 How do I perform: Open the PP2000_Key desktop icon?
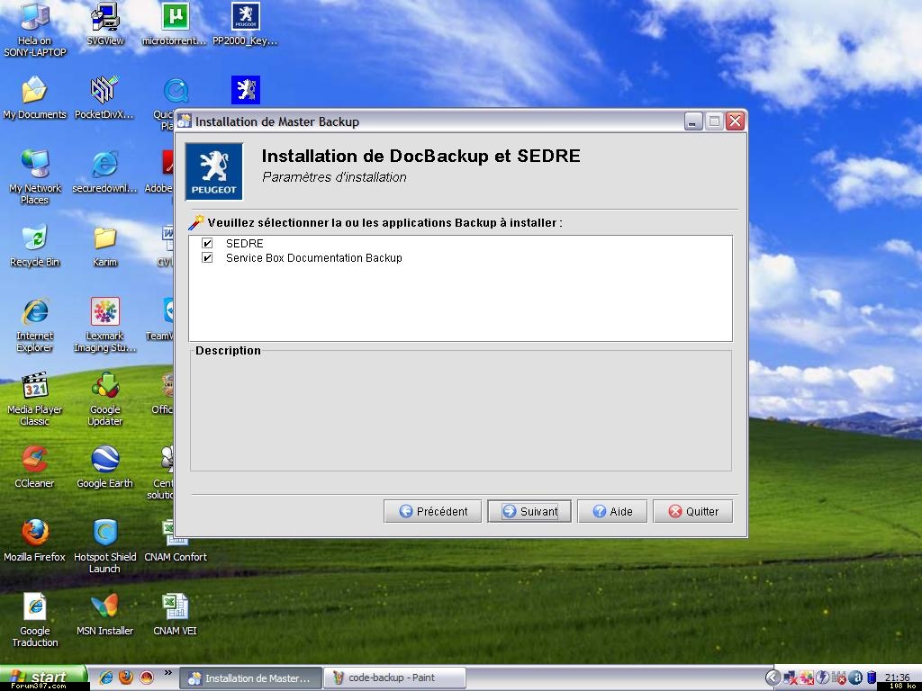(x=245, y=24)
